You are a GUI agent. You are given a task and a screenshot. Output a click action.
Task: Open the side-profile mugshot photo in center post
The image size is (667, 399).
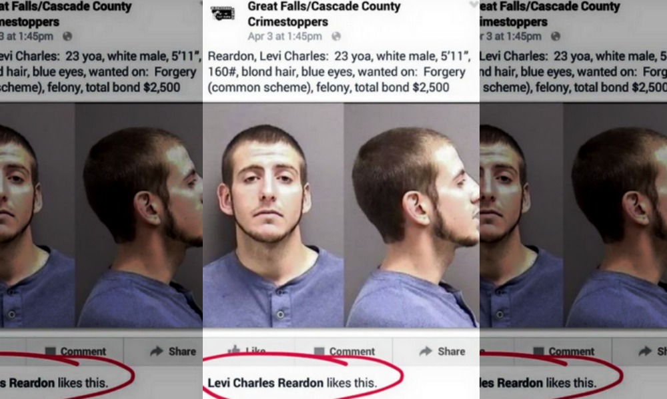coord(412,215)
